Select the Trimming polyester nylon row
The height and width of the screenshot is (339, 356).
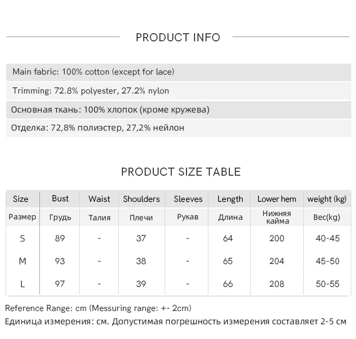(178, 91)
